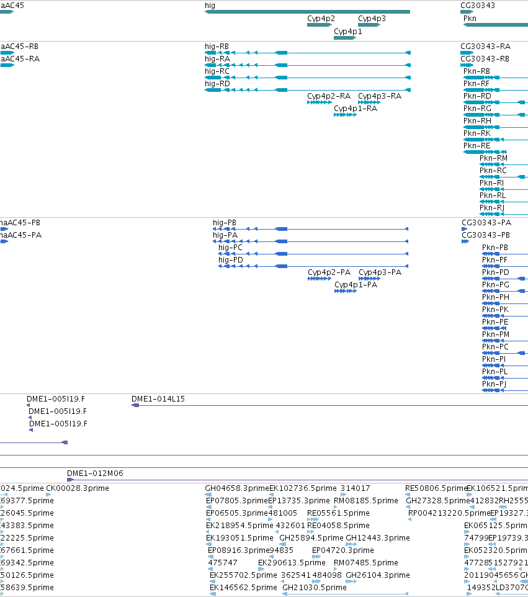Open EST RE50806.5prime
Image resolution: width=528 pixels, height=597 pixels.
click(x=436, y=488)
